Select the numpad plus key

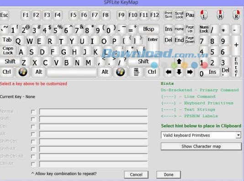(x=236, y=45)
